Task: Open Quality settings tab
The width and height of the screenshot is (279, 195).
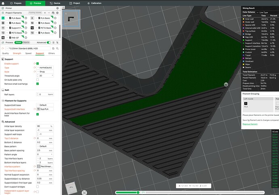Action: tap(5, 53)
